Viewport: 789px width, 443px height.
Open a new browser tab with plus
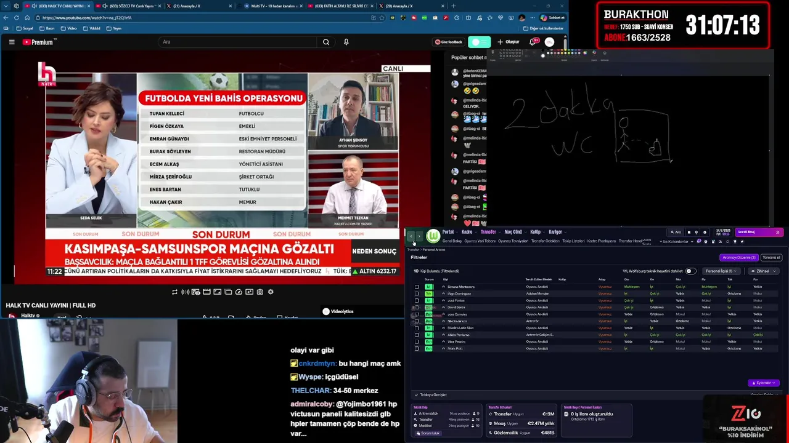tap(454, 6)
